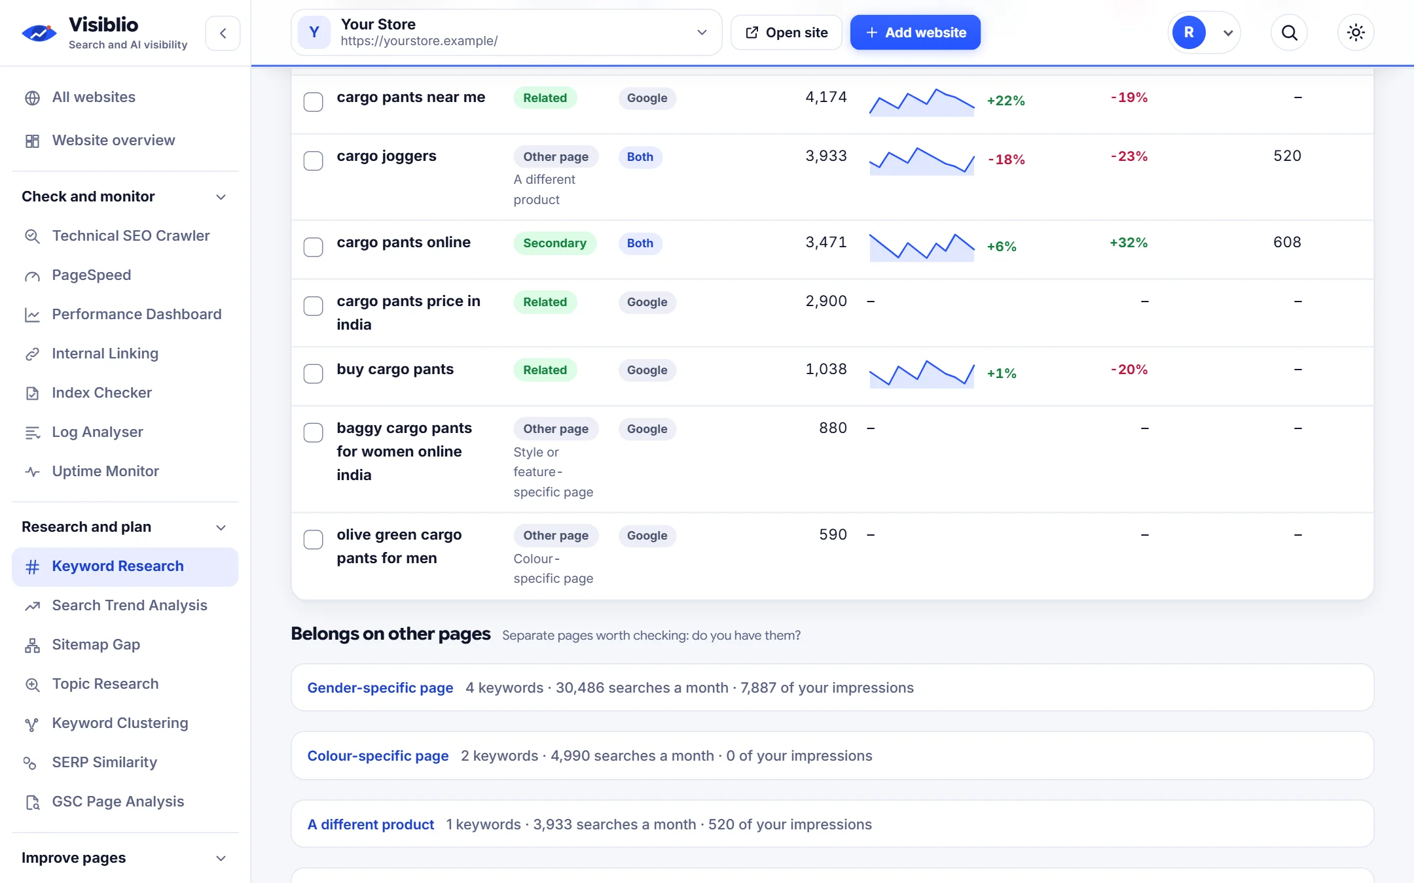This screenshot has width=1414, height=883.
Task: Click the Open site button
Action: click(786, 32)
